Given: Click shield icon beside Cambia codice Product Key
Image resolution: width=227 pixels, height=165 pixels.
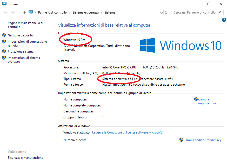Looking at the screenshot, I should coord(181,140).
